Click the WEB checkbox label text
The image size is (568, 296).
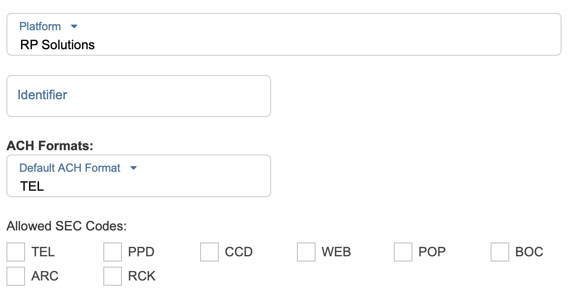click(x=336, y=252)
